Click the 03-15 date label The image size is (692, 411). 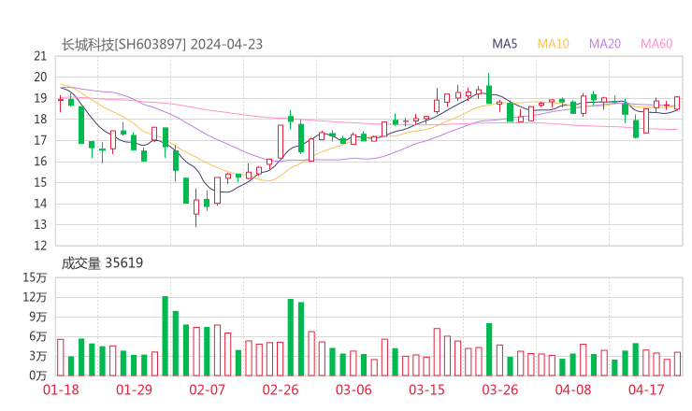click(x=426, y=390)
